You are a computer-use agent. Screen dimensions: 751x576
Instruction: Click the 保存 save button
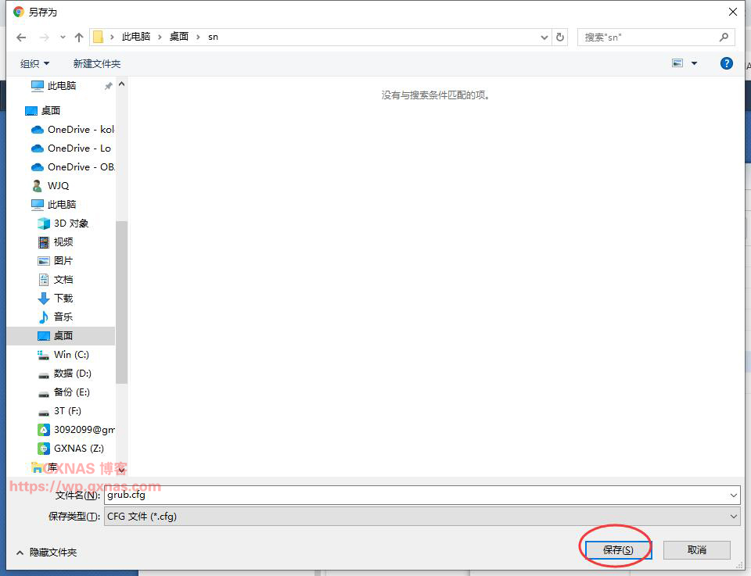[x=616, y=549]
